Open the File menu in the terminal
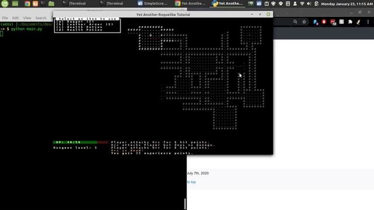This screenshot has height=210, width=374. 5,18
